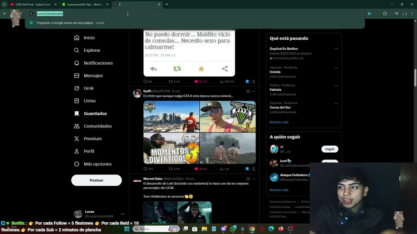Open media controls icon in Chrome toolbar
417x234 pixels.
[x=396, y=14]
